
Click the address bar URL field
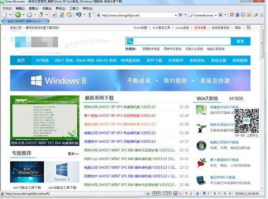click(138, 15)
